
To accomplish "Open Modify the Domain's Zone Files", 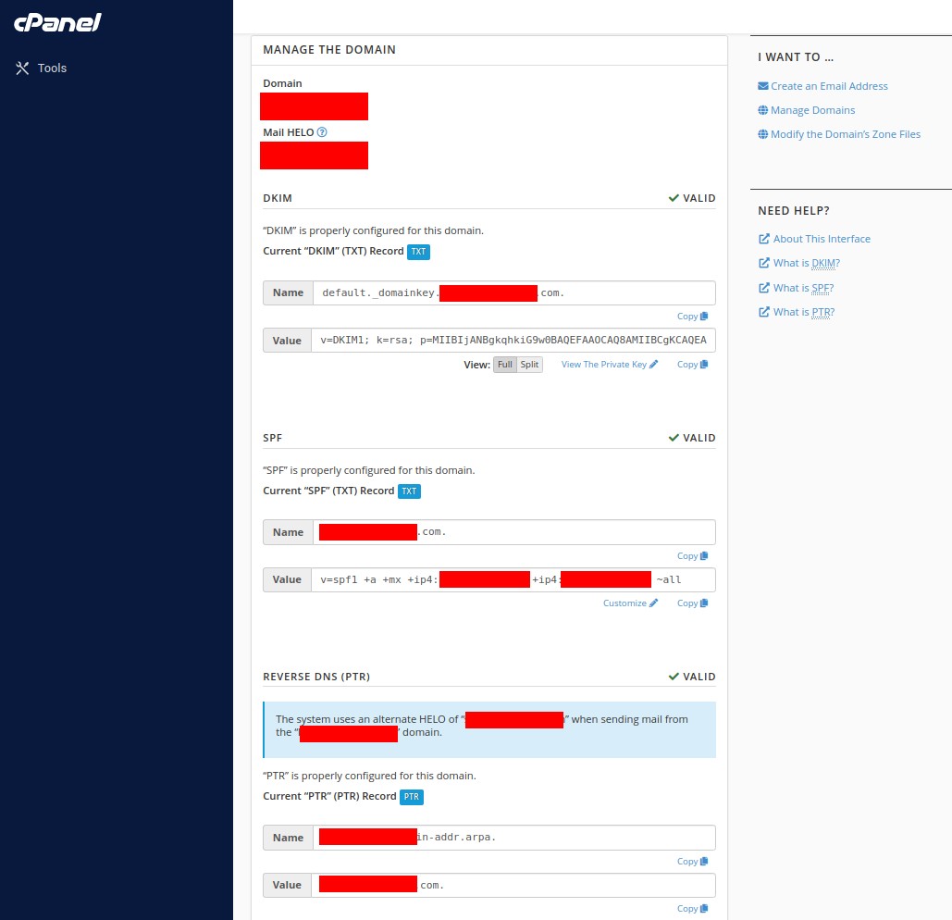I will click(845, 133).
